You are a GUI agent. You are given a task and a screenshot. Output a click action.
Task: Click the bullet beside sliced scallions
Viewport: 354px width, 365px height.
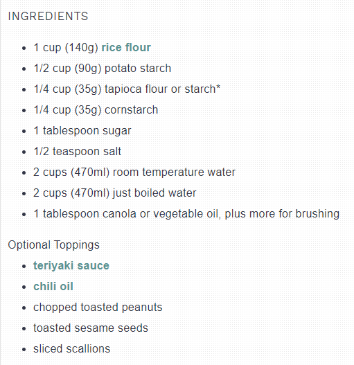(24, 349)
